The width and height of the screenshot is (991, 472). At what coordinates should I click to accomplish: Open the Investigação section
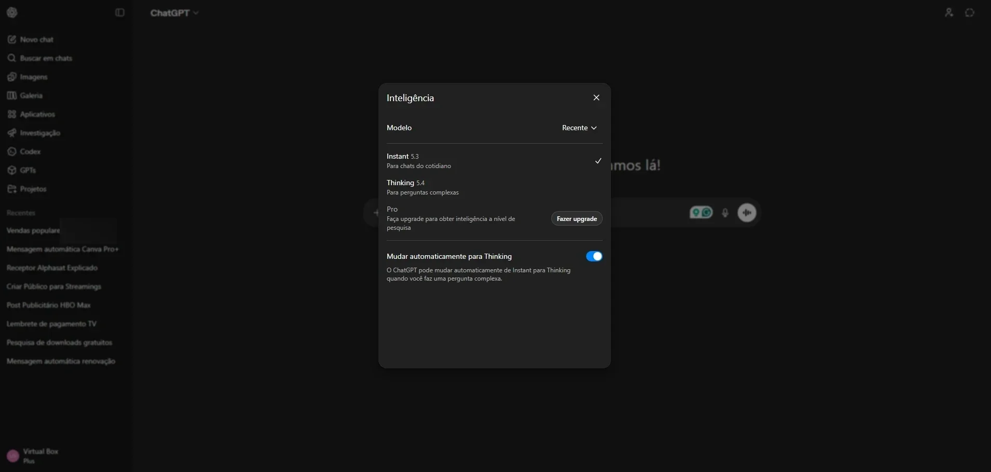(x=34, y=133)
